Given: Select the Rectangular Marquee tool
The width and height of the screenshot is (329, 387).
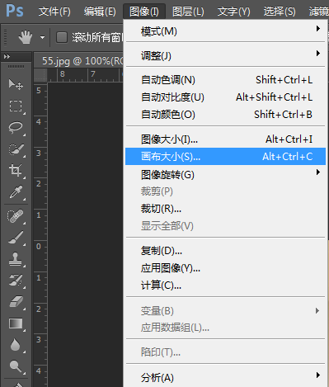Looking at the screenshot, I should coord(16,106).
